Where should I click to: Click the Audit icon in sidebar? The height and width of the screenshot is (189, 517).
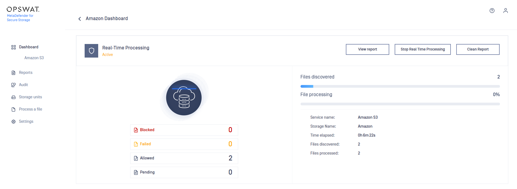pyautogui.click(x=14, y=85)
